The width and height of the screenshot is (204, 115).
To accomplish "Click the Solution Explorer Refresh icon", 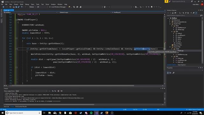I will [183, 13].
